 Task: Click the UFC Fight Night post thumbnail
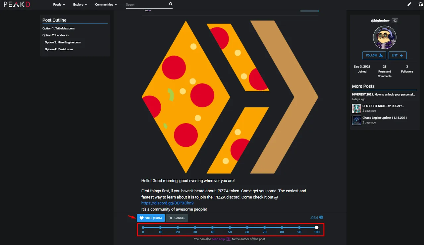[356, 108]
